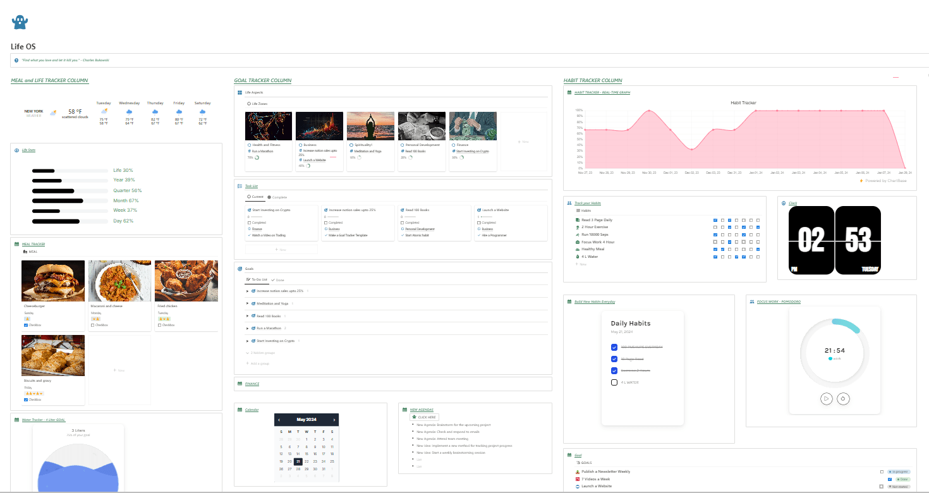Expand the Run a Marathon group
929x493 pixels.
(x=248, y=328)
